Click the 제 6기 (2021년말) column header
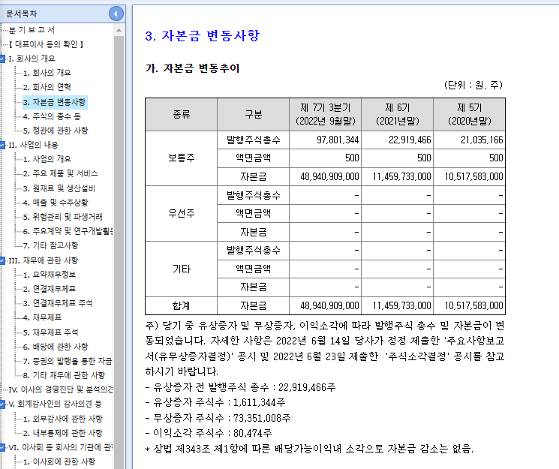 point(398,114)
